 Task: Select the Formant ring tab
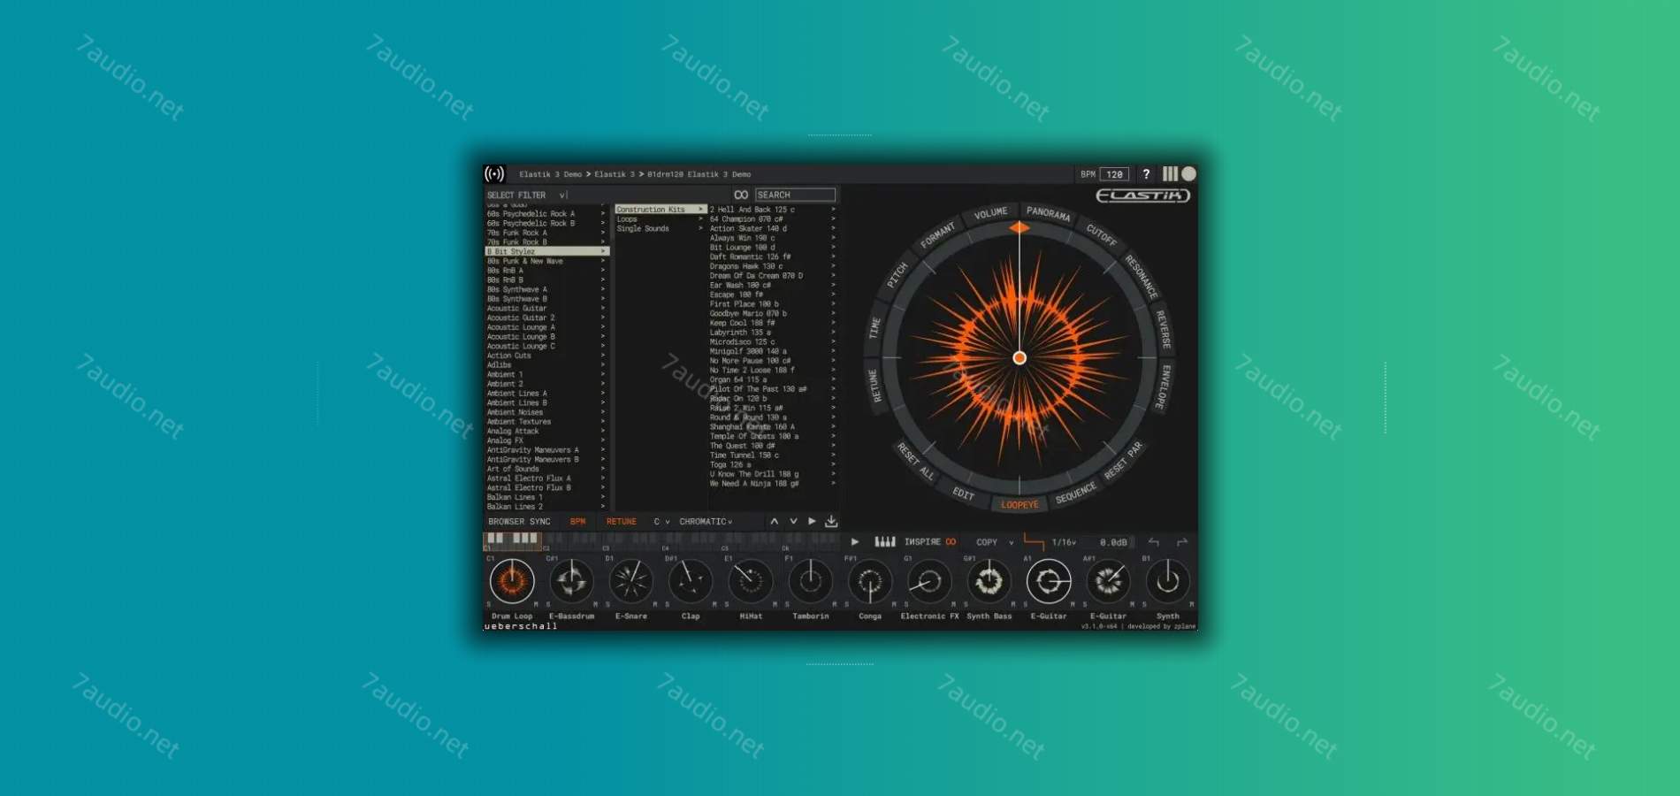[x=937, y=235]
